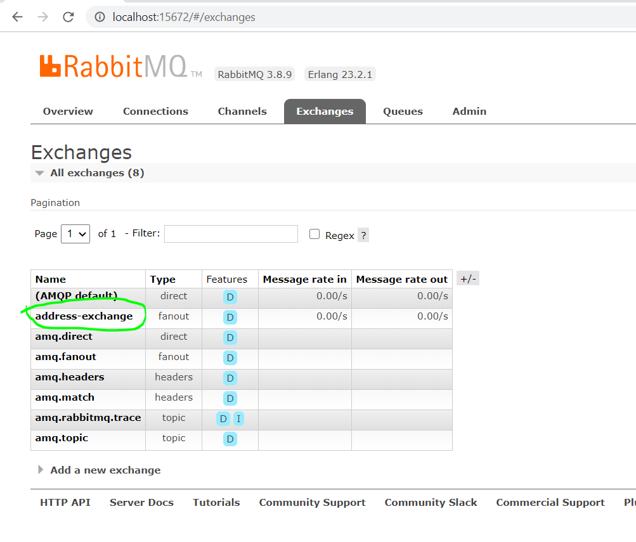Click the Erlang 23.2.1 version label
636x542 pixels.
pos(340,75)
